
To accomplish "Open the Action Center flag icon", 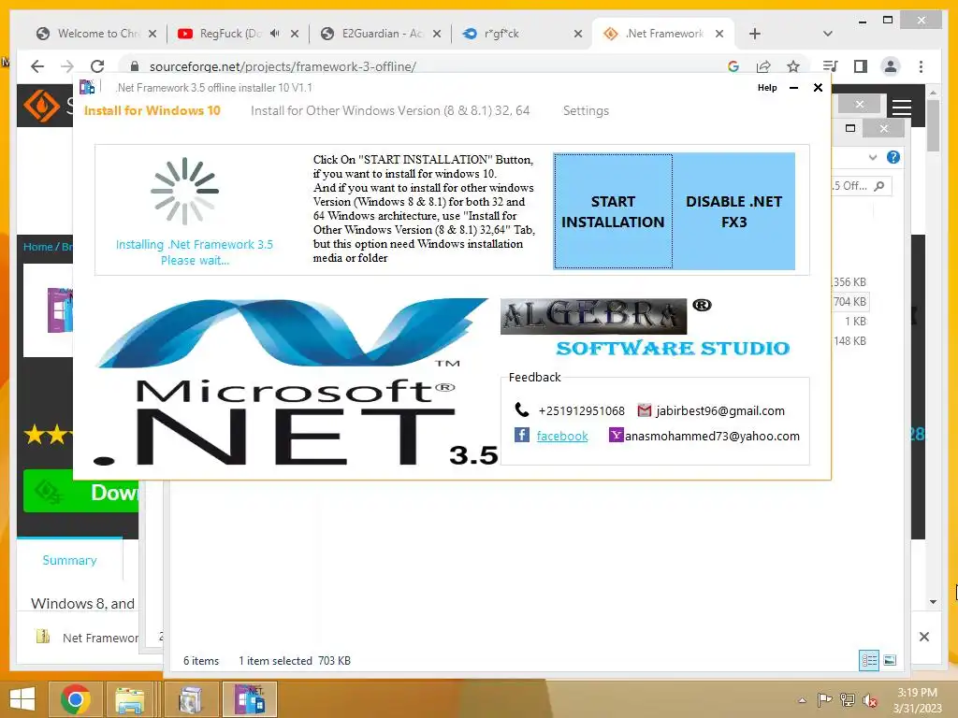I will [824, 699].
